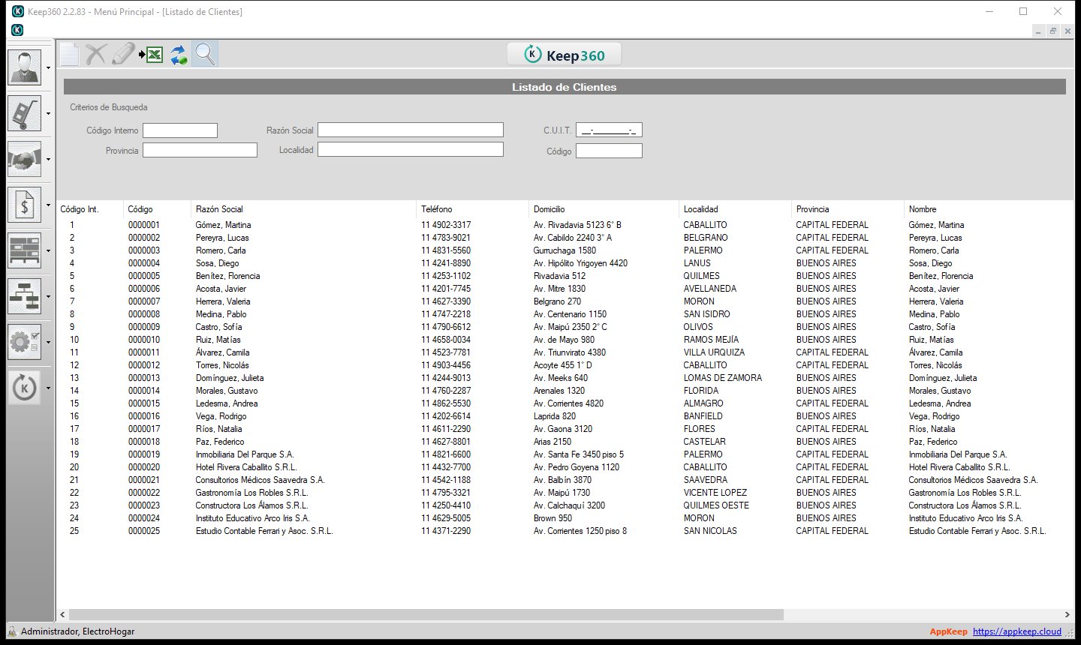Click the Delete X toolbar icon

tap(96, 54)
